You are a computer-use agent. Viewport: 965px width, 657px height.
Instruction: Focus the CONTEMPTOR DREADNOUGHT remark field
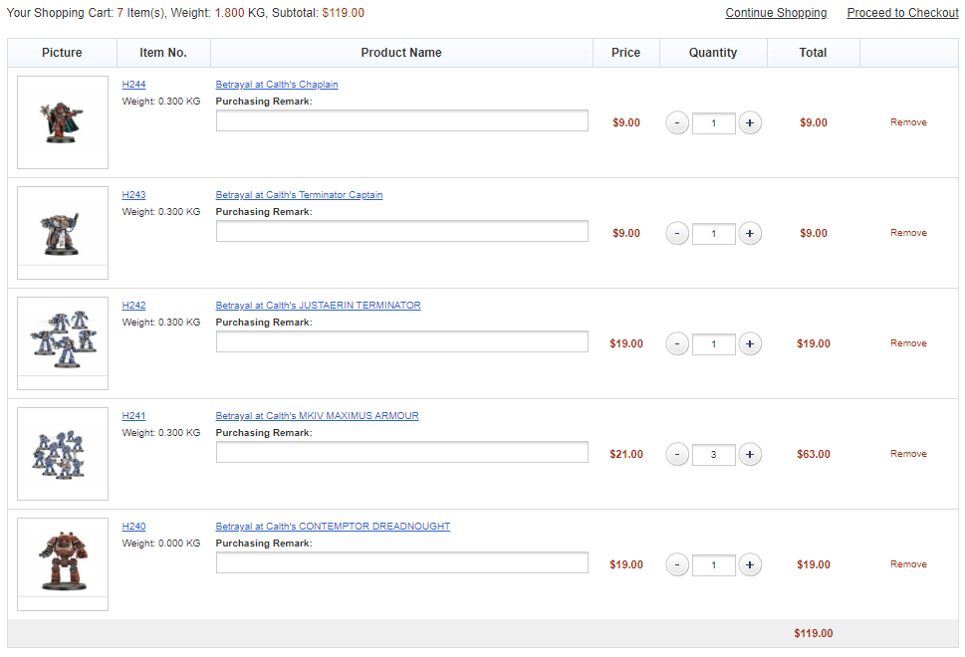(x=402, y=562)
